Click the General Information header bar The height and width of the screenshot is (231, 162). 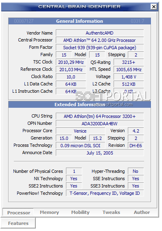[80, 21]
